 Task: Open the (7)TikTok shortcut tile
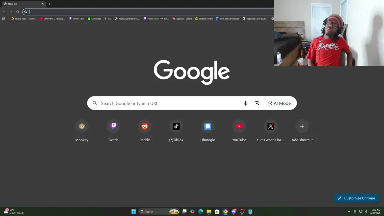coord(176,131)
